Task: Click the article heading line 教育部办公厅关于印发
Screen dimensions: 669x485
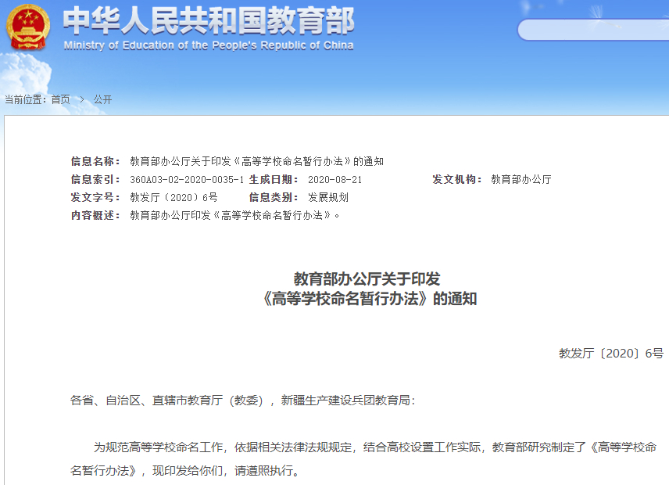Action: coord(367,279)
